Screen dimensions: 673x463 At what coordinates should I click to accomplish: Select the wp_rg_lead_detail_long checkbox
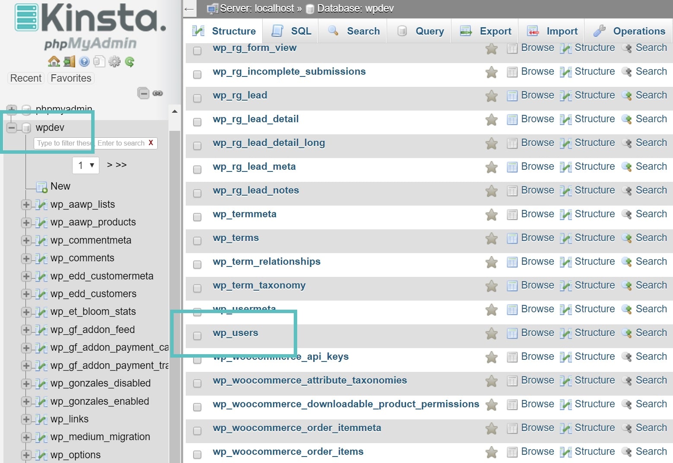[197, 146]
